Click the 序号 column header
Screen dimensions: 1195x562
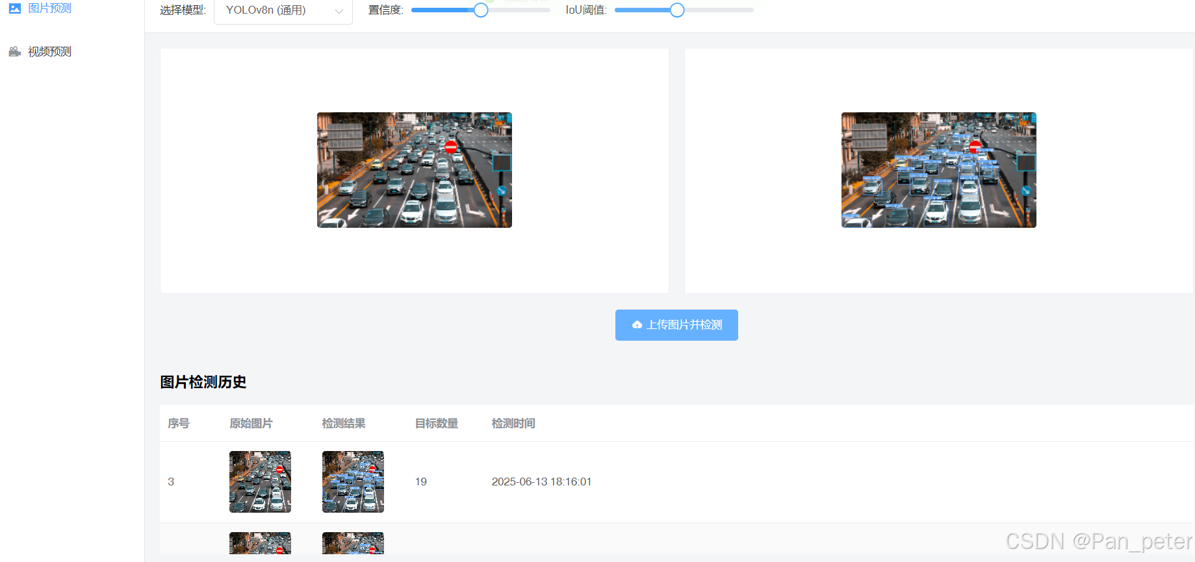(179, 423)
